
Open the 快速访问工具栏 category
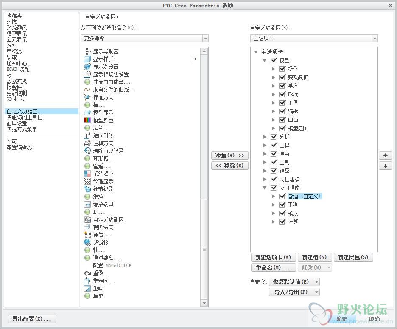(x=24, y=117)
